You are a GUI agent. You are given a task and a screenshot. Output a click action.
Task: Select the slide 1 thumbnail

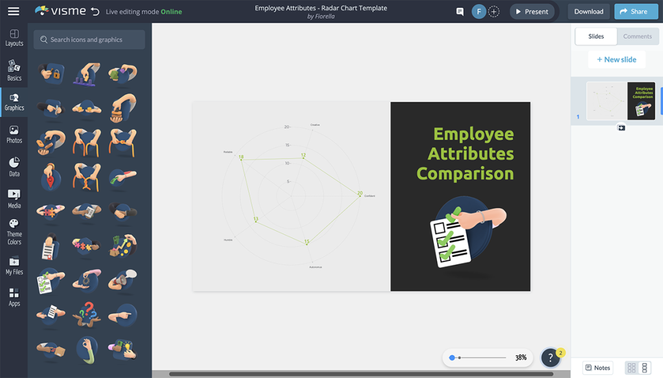(x=622, y=100)
